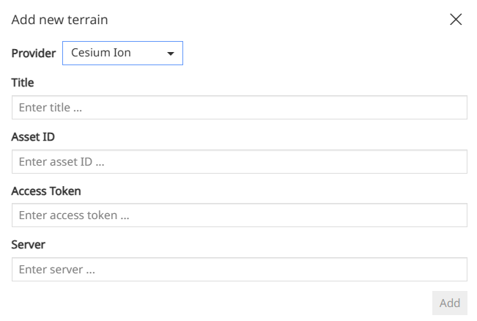Open the Provider dropdown
This screenshot has height=321, width=477.
coord(122,53)
